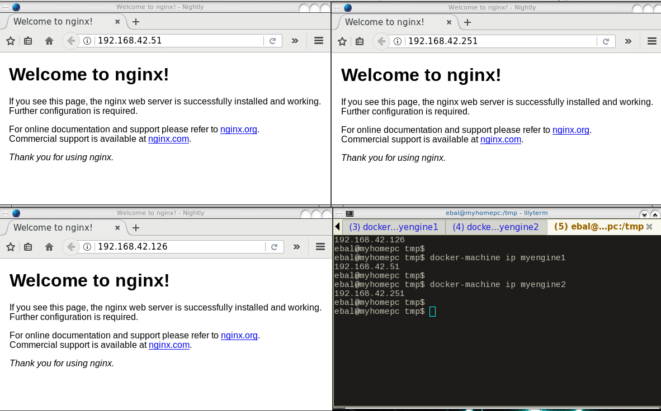Open the lilyterm window menu icon
Image resolution: width=661 pixels, height=411 pixels.
[x=350, y=213]
